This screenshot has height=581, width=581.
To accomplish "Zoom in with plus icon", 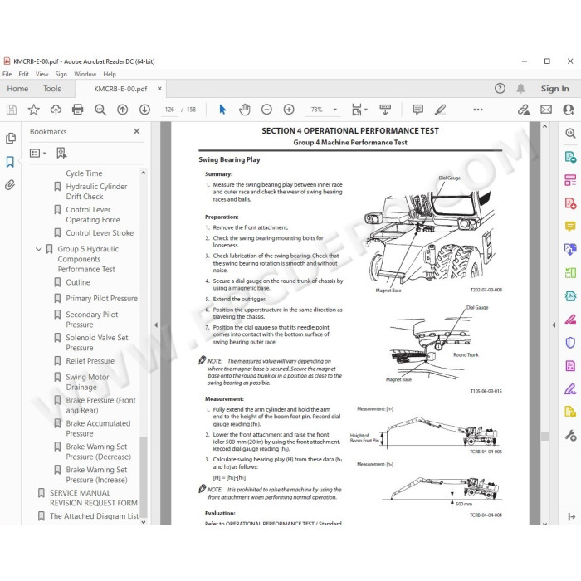I will (289, 110).
